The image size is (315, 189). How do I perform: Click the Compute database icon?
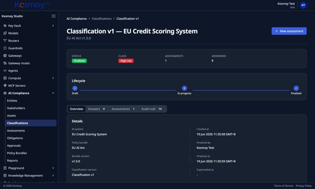(5, 78)
